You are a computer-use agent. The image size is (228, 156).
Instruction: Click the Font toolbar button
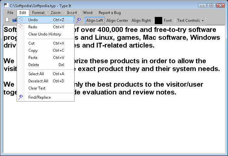pyautogui.click(x=168, y=21)
